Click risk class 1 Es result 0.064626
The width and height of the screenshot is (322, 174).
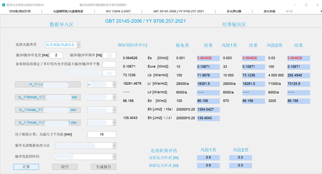(x=254, y=58)
